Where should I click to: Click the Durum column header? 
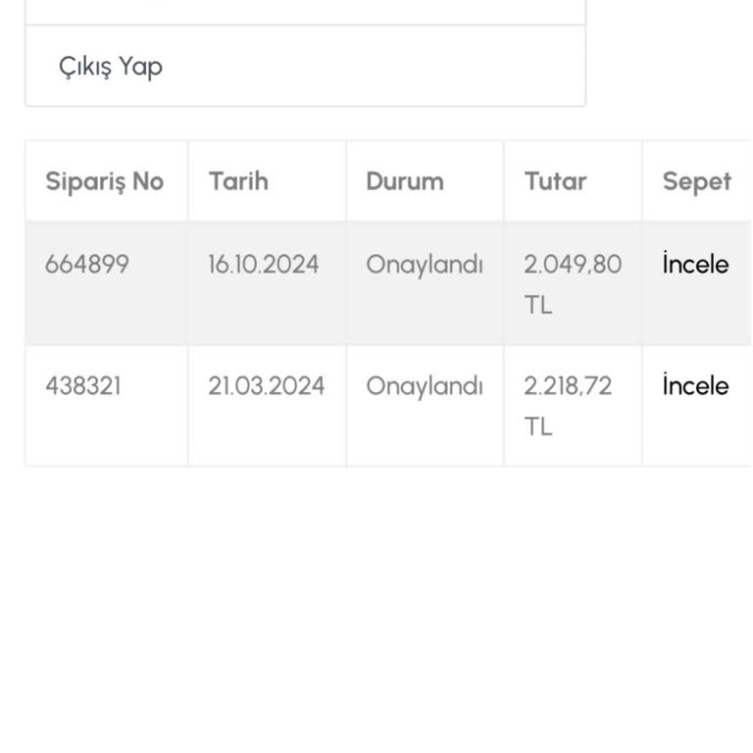pyautogui.click(x=404, y=181)
